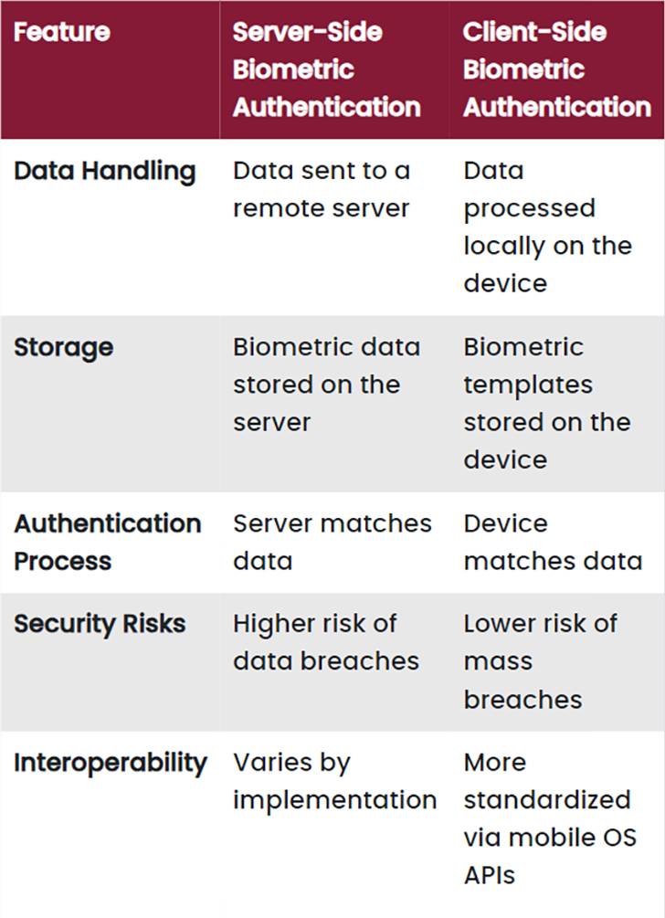665x918 pixels.
Task: Click 'Biometric templates stored on the device' cell
Action: (x=547, y=404)
